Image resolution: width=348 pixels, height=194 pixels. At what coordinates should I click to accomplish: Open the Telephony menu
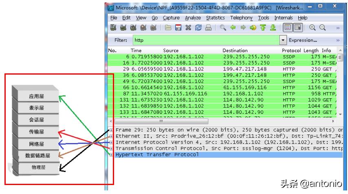241,18
